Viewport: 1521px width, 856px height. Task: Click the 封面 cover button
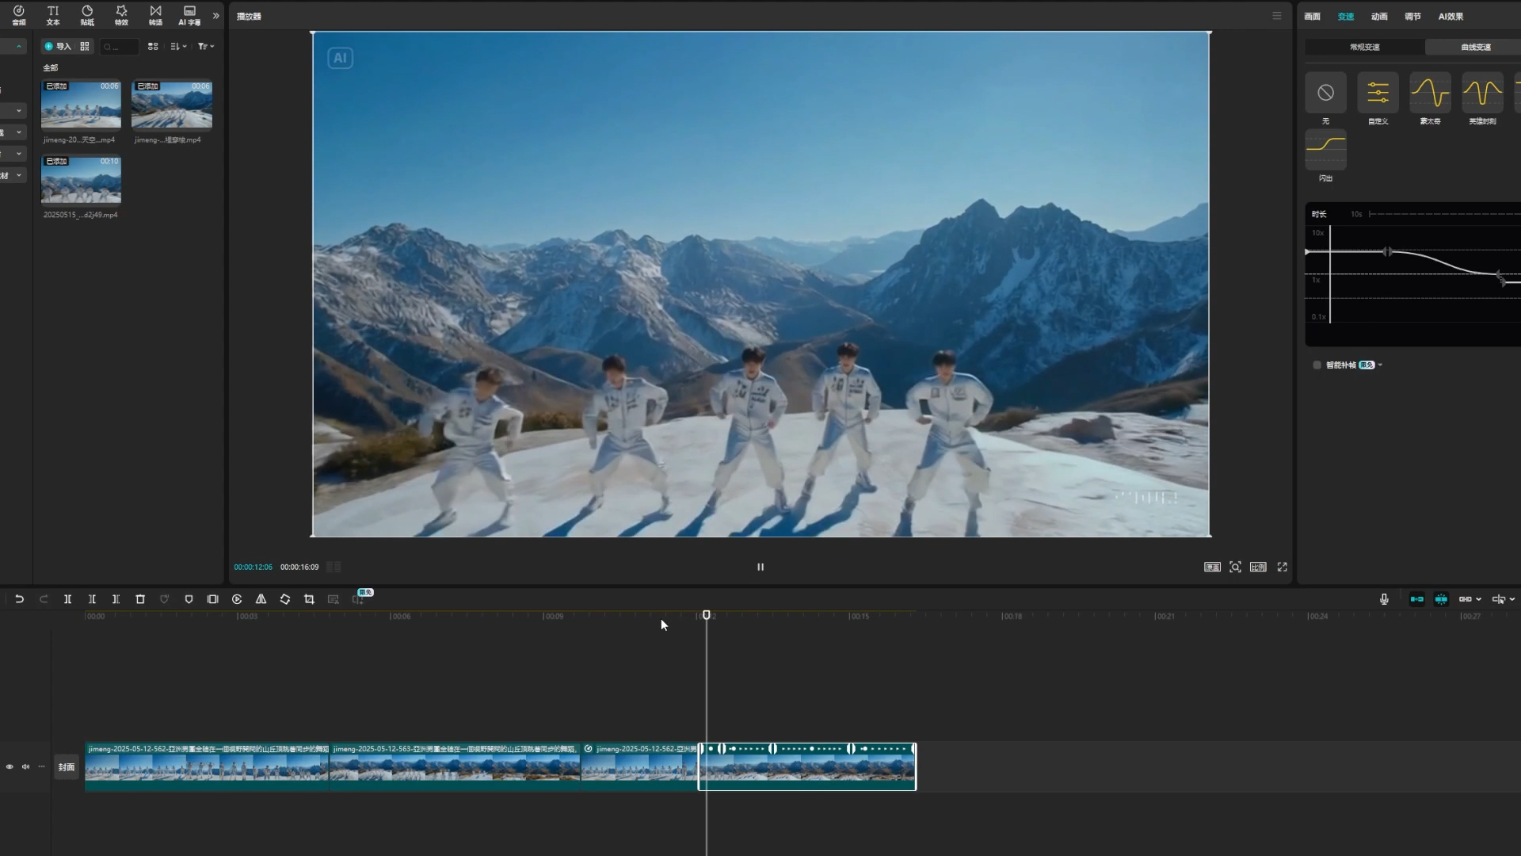(67, 767)
